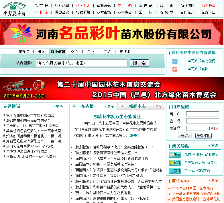Click the 商务 navigation icon
Screen dimensions: 224x203
point(175,171)
